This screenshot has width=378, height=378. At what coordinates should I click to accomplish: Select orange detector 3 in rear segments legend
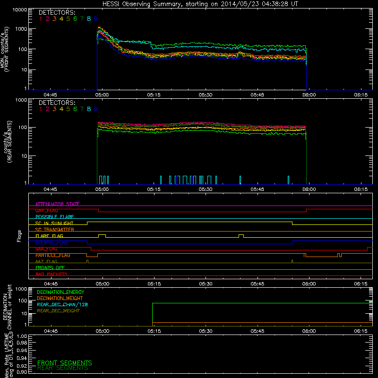54,109
